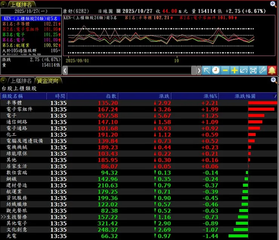Viewport: 279px width, 240px height.
Task: Select the 電子零組件 sector row
Action: (139, 109)
